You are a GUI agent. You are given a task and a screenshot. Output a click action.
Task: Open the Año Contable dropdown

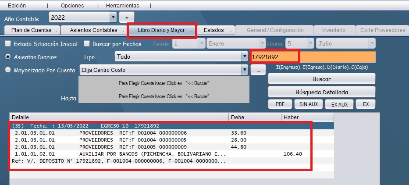tap(113, 18)
